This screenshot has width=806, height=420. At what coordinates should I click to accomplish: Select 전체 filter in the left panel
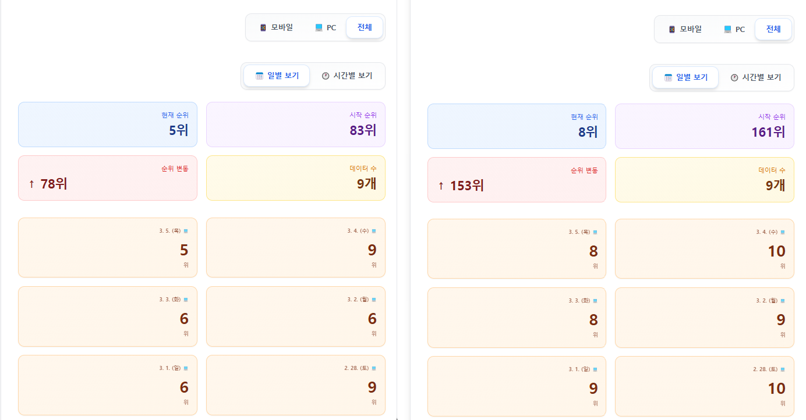pos(365,27)
